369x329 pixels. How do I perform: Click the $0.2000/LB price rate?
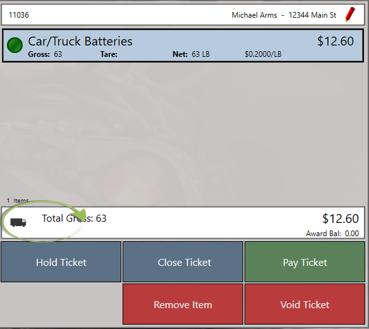click(x=263, y=54)
